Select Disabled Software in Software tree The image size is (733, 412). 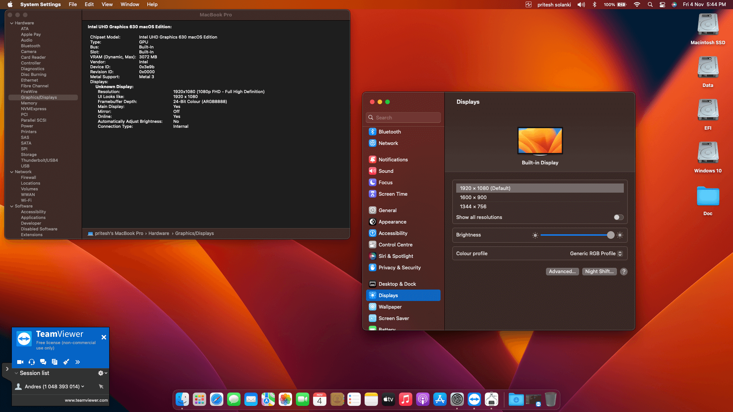pyautogui.click(x=39, y=229)
